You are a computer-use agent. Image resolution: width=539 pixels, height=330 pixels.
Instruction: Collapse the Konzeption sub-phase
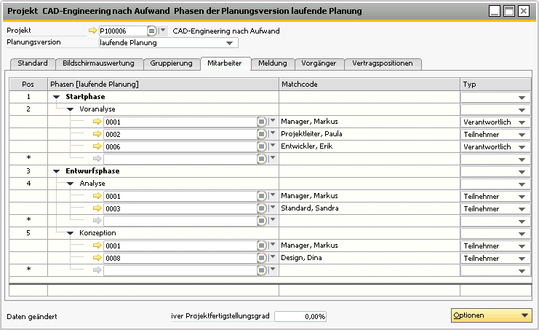71,233
